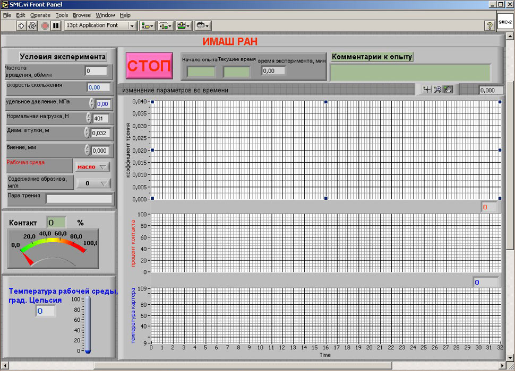Click the horizontal scrollbar thumb
The image size is (515, 371).
coord(243,365)
